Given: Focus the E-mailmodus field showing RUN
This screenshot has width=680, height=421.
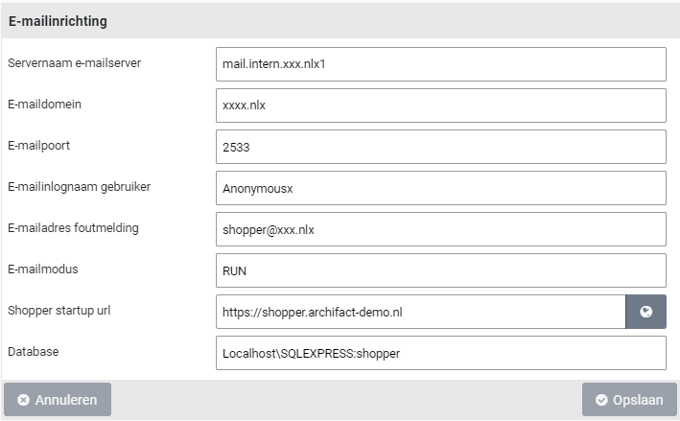Looking at the screenshot, I should click(440, 270).
